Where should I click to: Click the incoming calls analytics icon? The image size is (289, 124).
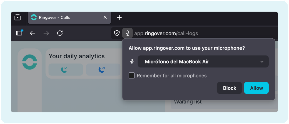click(x=64, y=70)
